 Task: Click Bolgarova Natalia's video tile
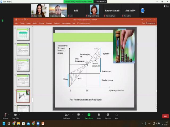click(94, 11)
